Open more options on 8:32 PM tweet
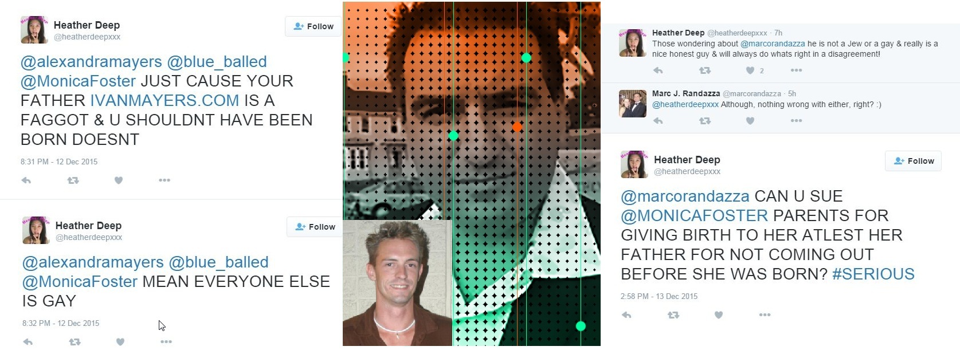This screenshot has width=960, height=358. point(166,342)
